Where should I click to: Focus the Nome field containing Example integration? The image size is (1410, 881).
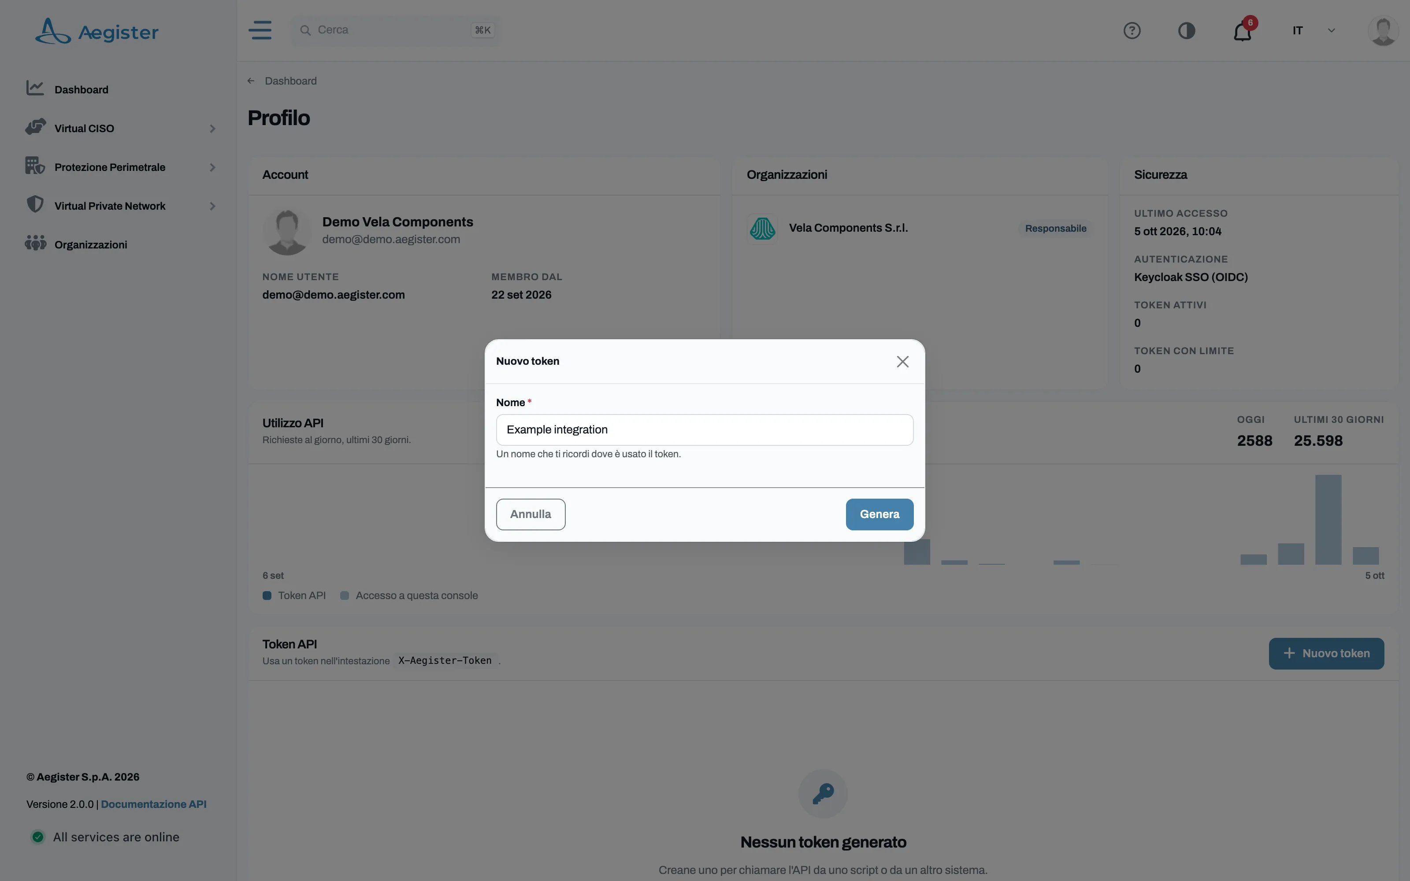point(705,430)
